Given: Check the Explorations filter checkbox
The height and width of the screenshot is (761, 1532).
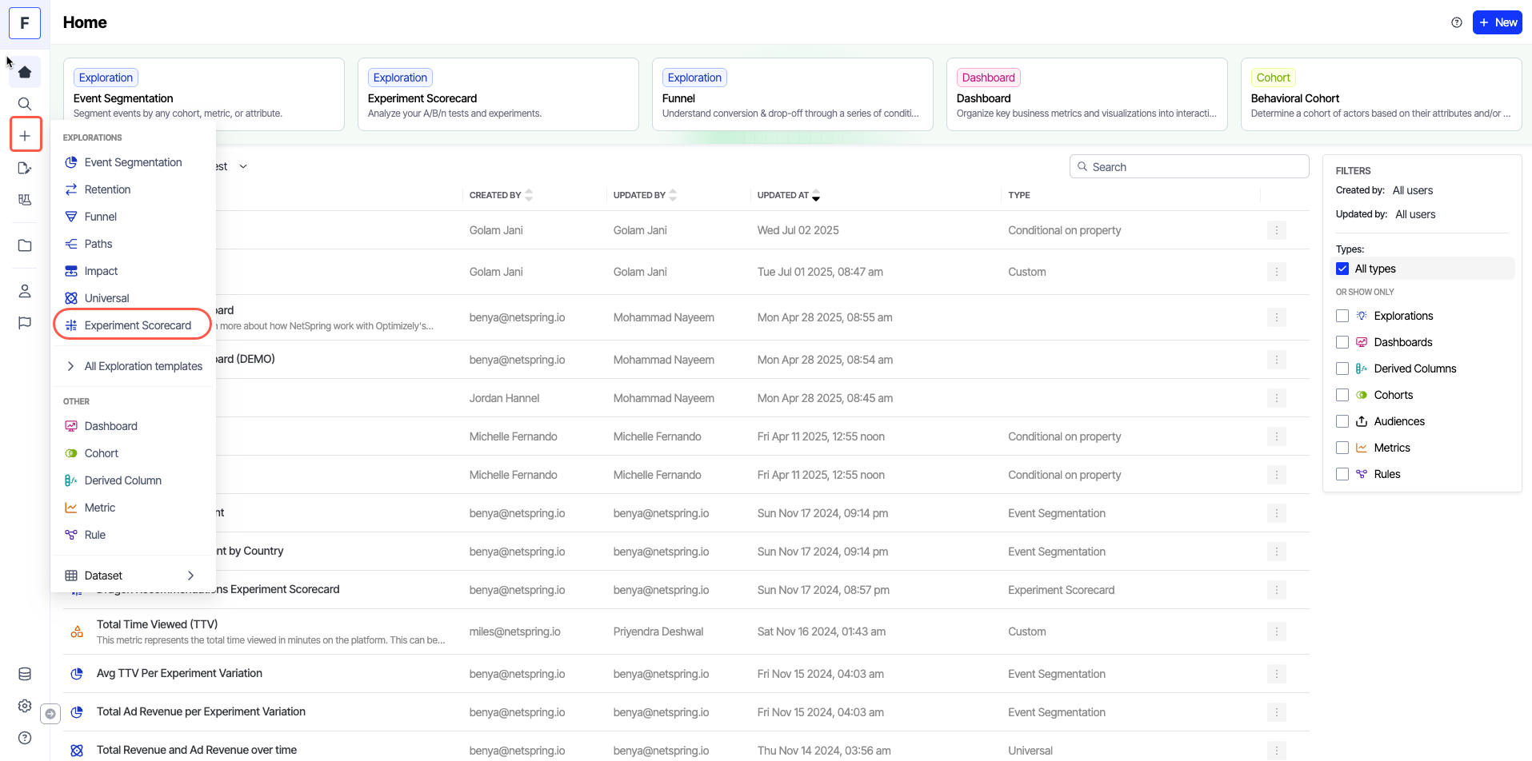Looking at the screenshot, I should pyautogui.click(x=1342, y=316).
